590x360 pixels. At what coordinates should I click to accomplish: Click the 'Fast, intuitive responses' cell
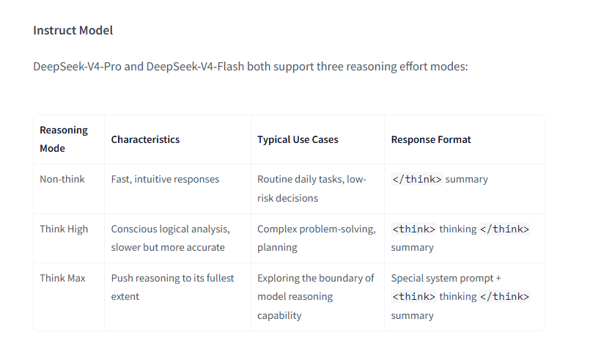[x=165, y=179]
